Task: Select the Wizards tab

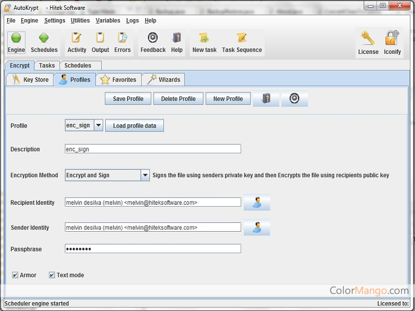Action: (x=163, y=79)
